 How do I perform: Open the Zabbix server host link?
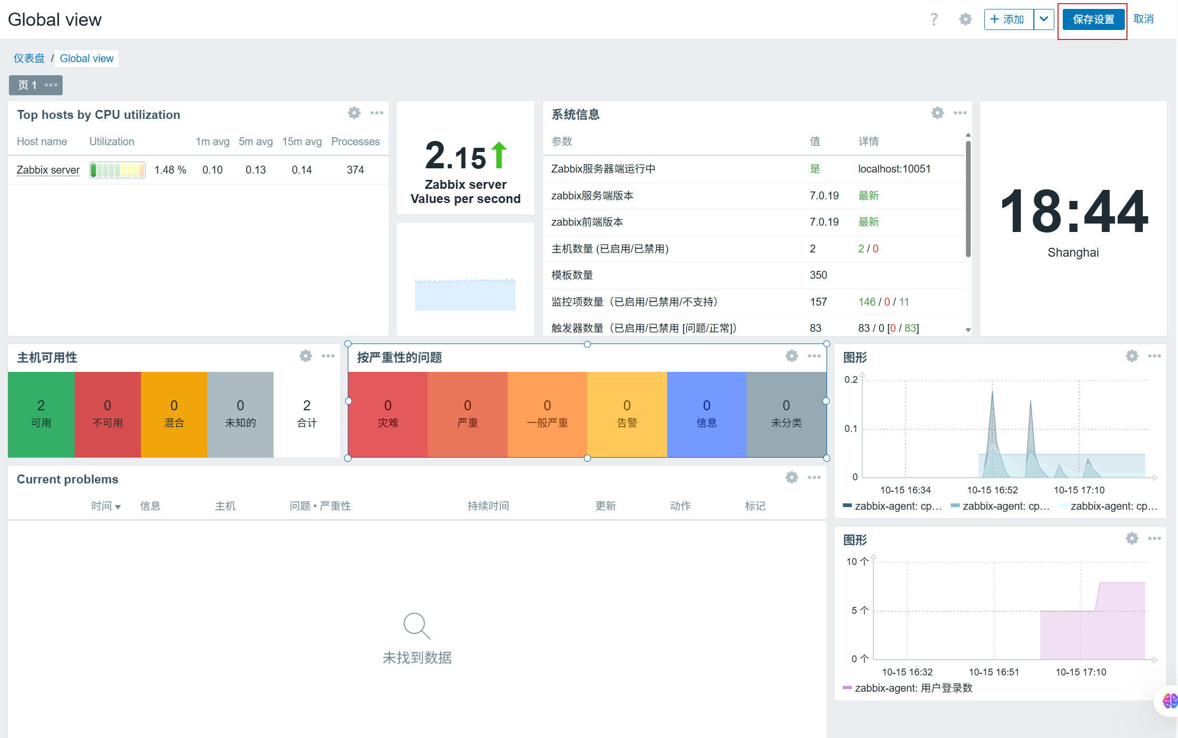coord(48,170)
